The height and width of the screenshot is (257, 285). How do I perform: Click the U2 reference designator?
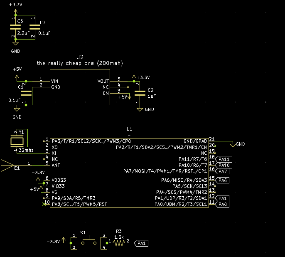coord(80,57)
